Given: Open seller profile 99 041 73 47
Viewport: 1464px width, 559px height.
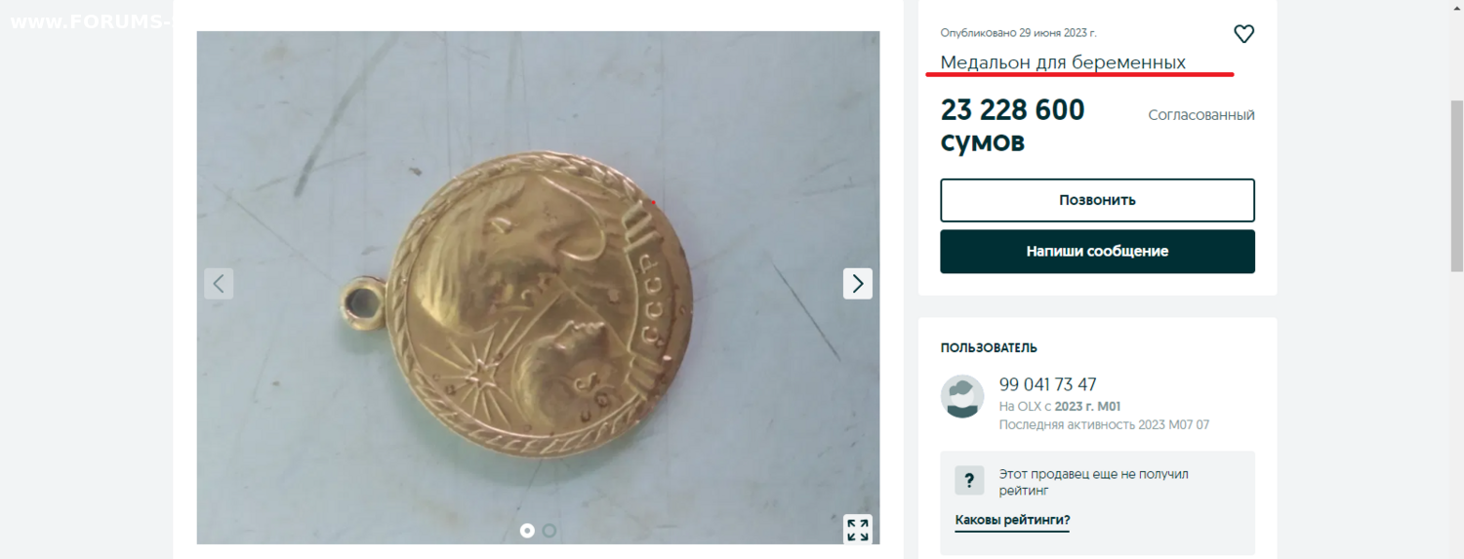Looking at the screenshot, I should click(x=1048, y=384).
